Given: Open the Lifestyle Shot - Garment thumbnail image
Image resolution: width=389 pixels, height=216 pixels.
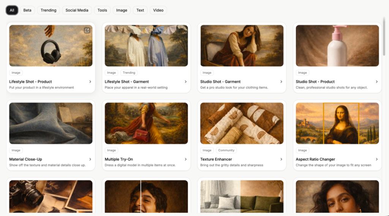Looking at the screenshot, I should (146, 45).
